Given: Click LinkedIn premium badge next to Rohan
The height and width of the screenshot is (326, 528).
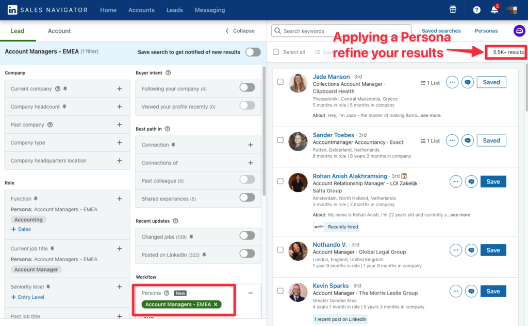Looking at the screenshot, I should click(404, 176).
